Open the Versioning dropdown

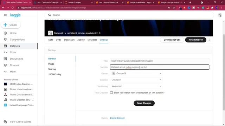point(136,86)
